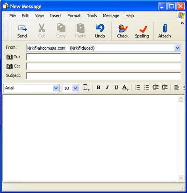Open the font color picker
This screenshot has width=187, height=193.
(x=125, y=88)
